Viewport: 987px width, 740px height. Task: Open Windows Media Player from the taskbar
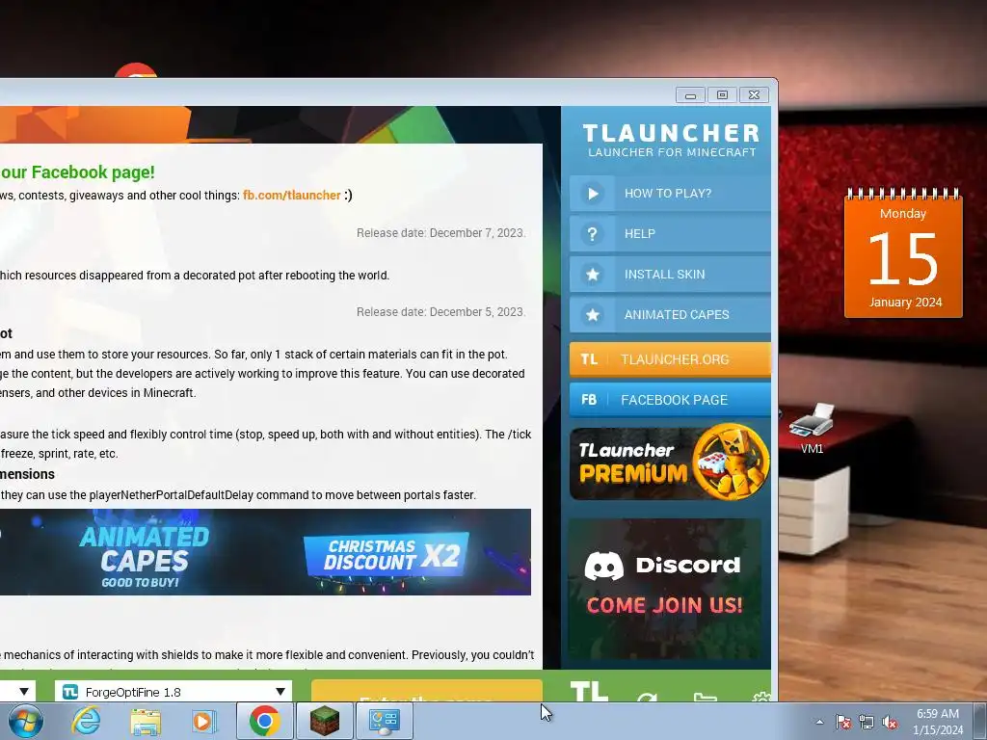pos(204,721)
